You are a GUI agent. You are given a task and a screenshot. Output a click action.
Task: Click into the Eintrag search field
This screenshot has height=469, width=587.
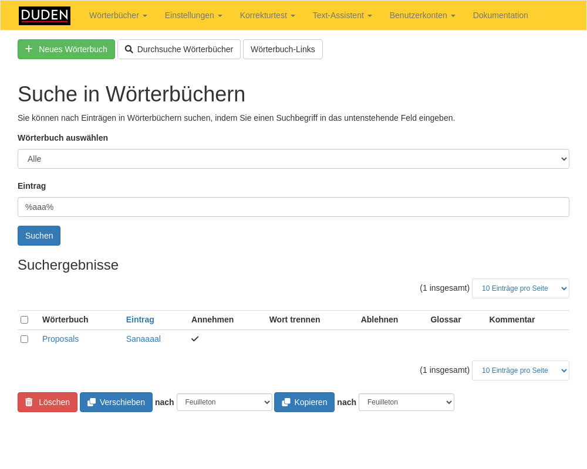tap(293, 207)
